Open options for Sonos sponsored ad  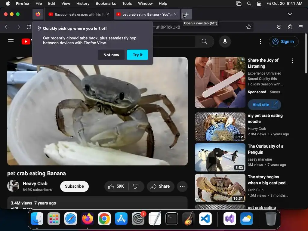tap(292, 61)
